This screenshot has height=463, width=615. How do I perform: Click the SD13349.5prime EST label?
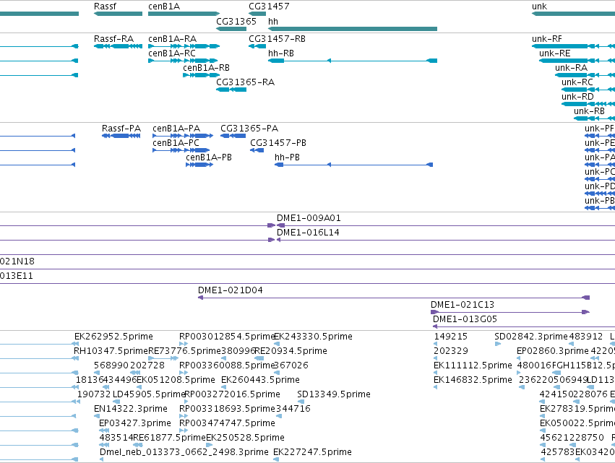pyautogui.click(x=334, y=394)
